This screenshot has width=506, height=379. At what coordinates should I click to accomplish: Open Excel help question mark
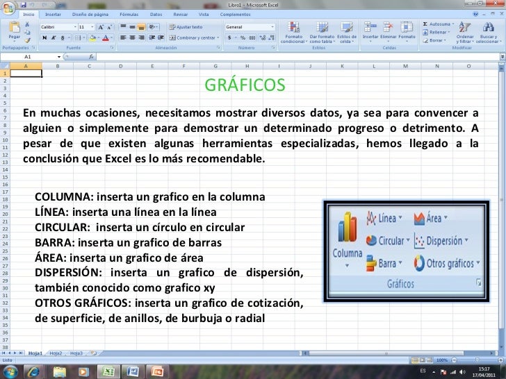(x=475, y=14)
